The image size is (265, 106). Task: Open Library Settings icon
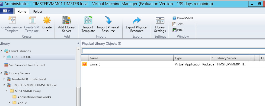(x=160, y=20)
